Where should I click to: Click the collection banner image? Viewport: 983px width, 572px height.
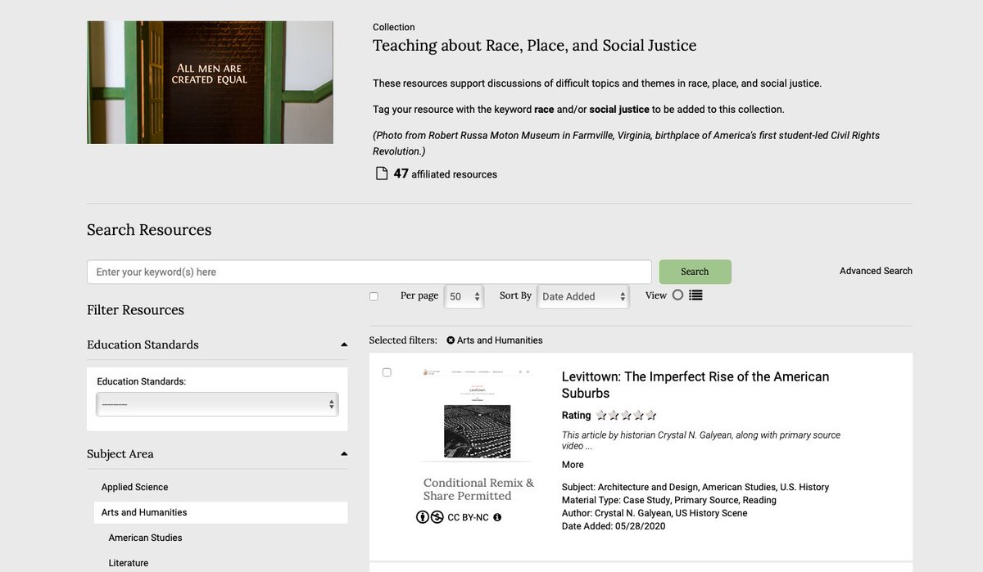[x=211, y=83]
